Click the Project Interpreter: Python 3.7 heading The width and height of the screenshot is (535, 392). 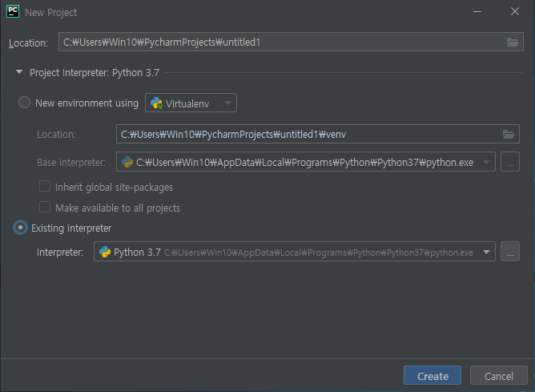click(95, 73)
